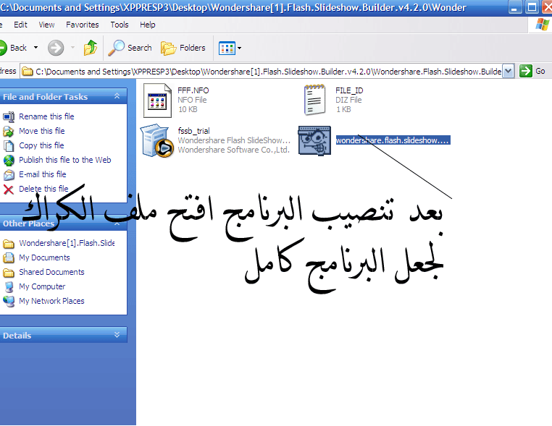
Task: Open Back button history dropdown
Action: pos(36,48)
